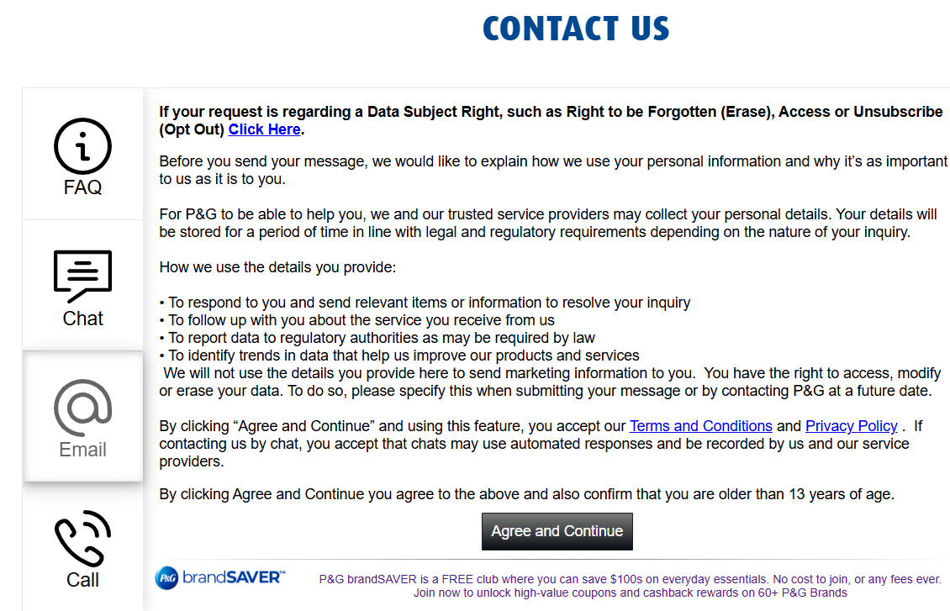Open the Terms and Conditions link
Viewport: 950px width, 611px height.
click(700, 426)
